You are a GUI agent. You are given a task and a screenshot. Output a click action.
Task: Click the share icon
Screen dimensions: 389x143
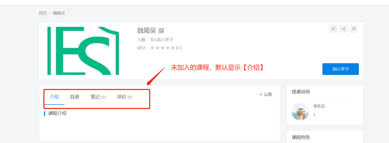[x=343, y=29]
